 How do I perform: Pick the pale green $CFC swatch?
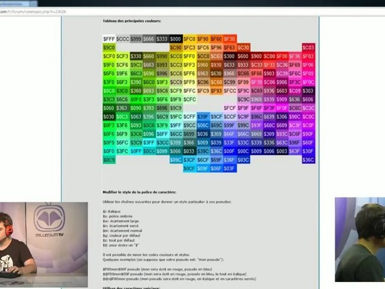tap(189, 99)
